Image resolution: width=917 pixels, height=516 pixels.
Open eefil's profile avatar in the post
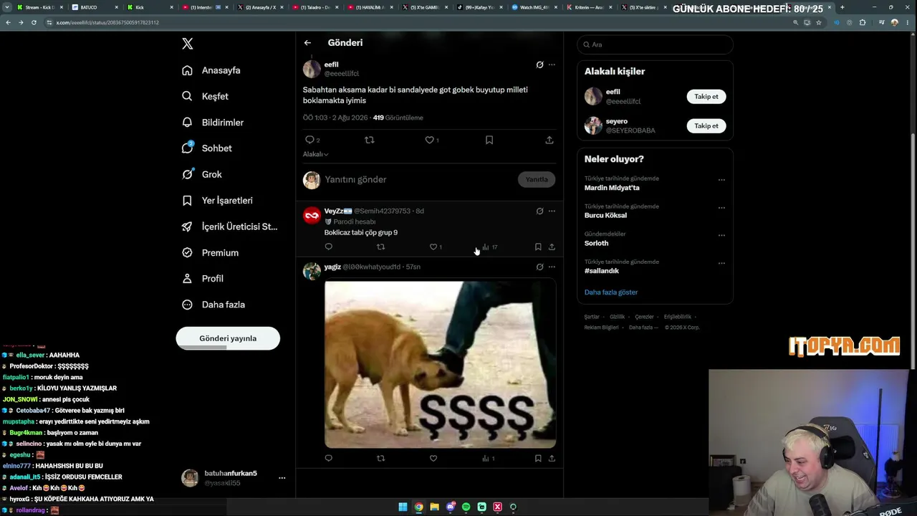pos(312,69)
